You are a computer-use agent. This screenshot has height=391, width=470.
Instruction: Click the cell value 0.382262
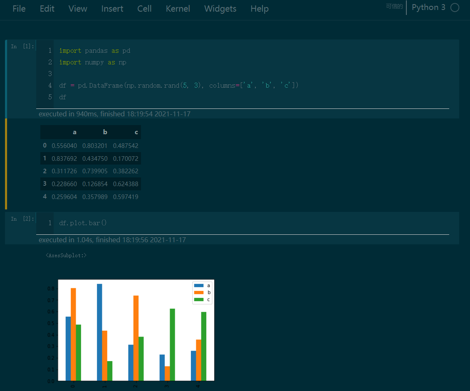[x=126, y=171]
